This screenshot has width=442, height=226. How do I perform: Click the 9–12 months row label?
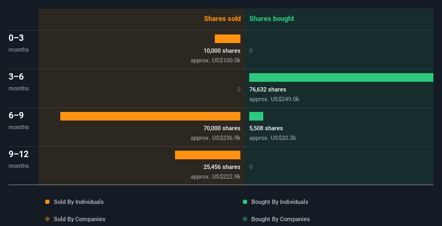click(x=19, y=159)
